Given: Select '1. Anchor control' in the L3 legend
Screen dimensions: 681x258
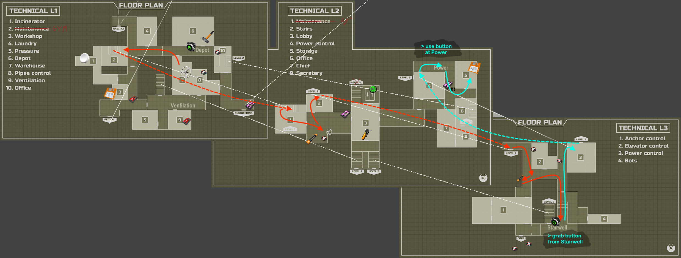Looking at the screenshot, I should [642, 138].
